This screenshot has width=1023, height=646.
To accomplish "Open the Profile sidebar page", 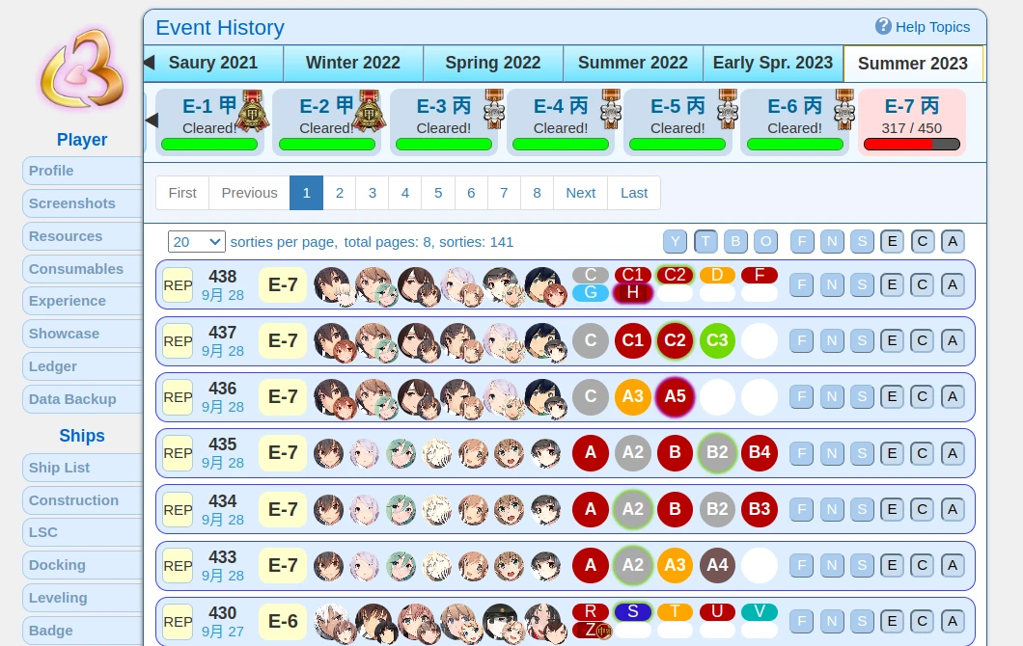I will point(82,171).
